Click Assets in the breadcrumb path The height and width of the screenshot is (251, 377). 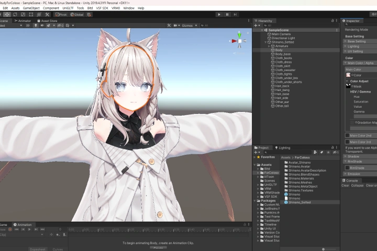[286, 157]
